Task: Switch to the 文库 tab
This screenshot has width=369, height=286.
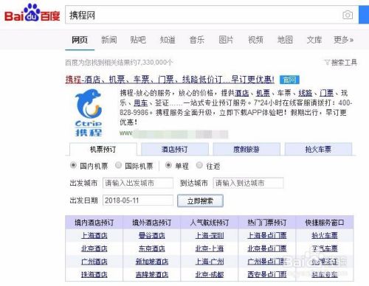Action: 314,40
